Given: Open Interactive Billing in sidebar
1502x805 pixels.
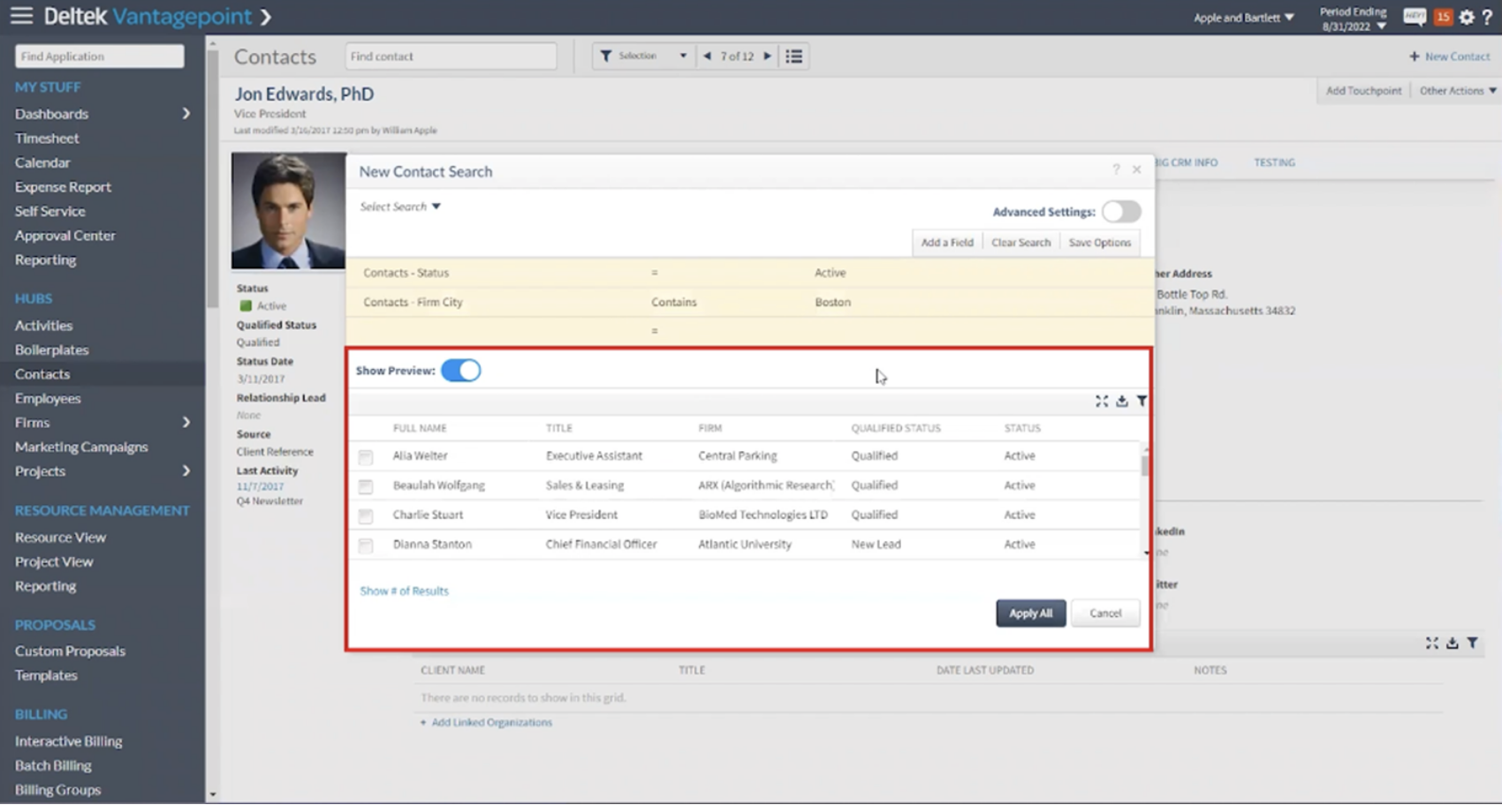Looking at the screenshot, I should [x=68, y=741].
